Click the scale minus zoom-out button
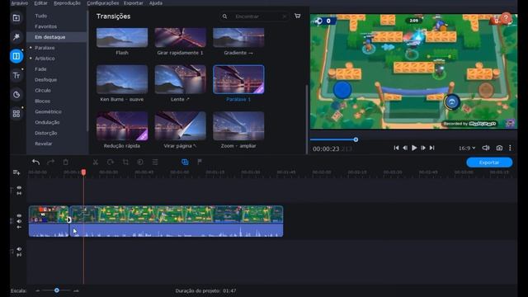Viewport: 528px width, 297px height. 37,290
